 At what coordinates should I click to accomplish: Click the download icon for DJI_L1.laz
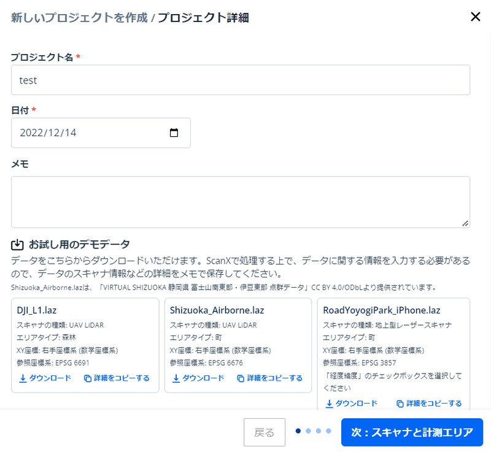coord(23,378)
